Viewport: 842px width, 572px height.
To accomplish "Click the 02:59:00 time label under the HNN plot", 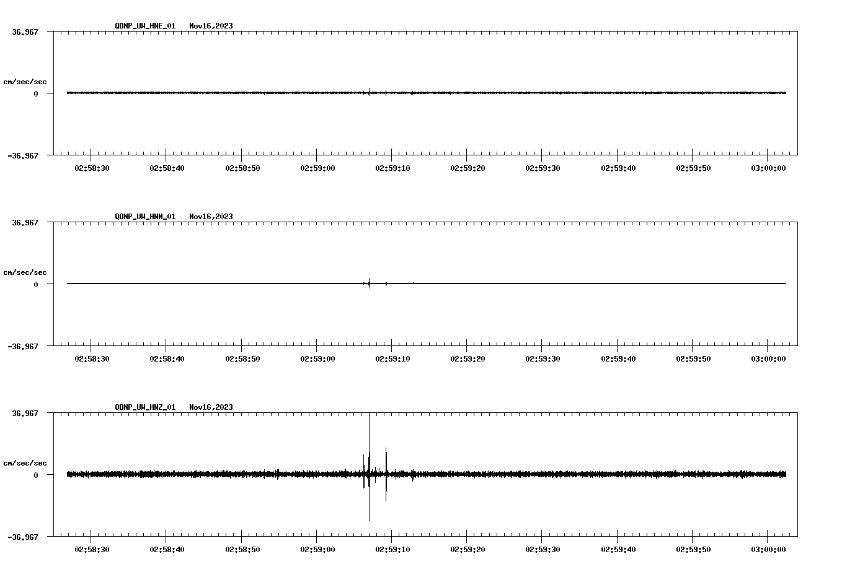I will pyautogui.click(x=317, y=358).
